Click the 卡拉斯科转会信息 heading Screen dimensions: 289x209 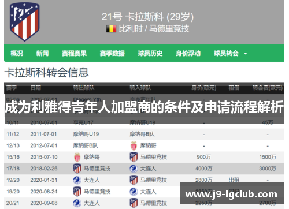tap(46, 73)
